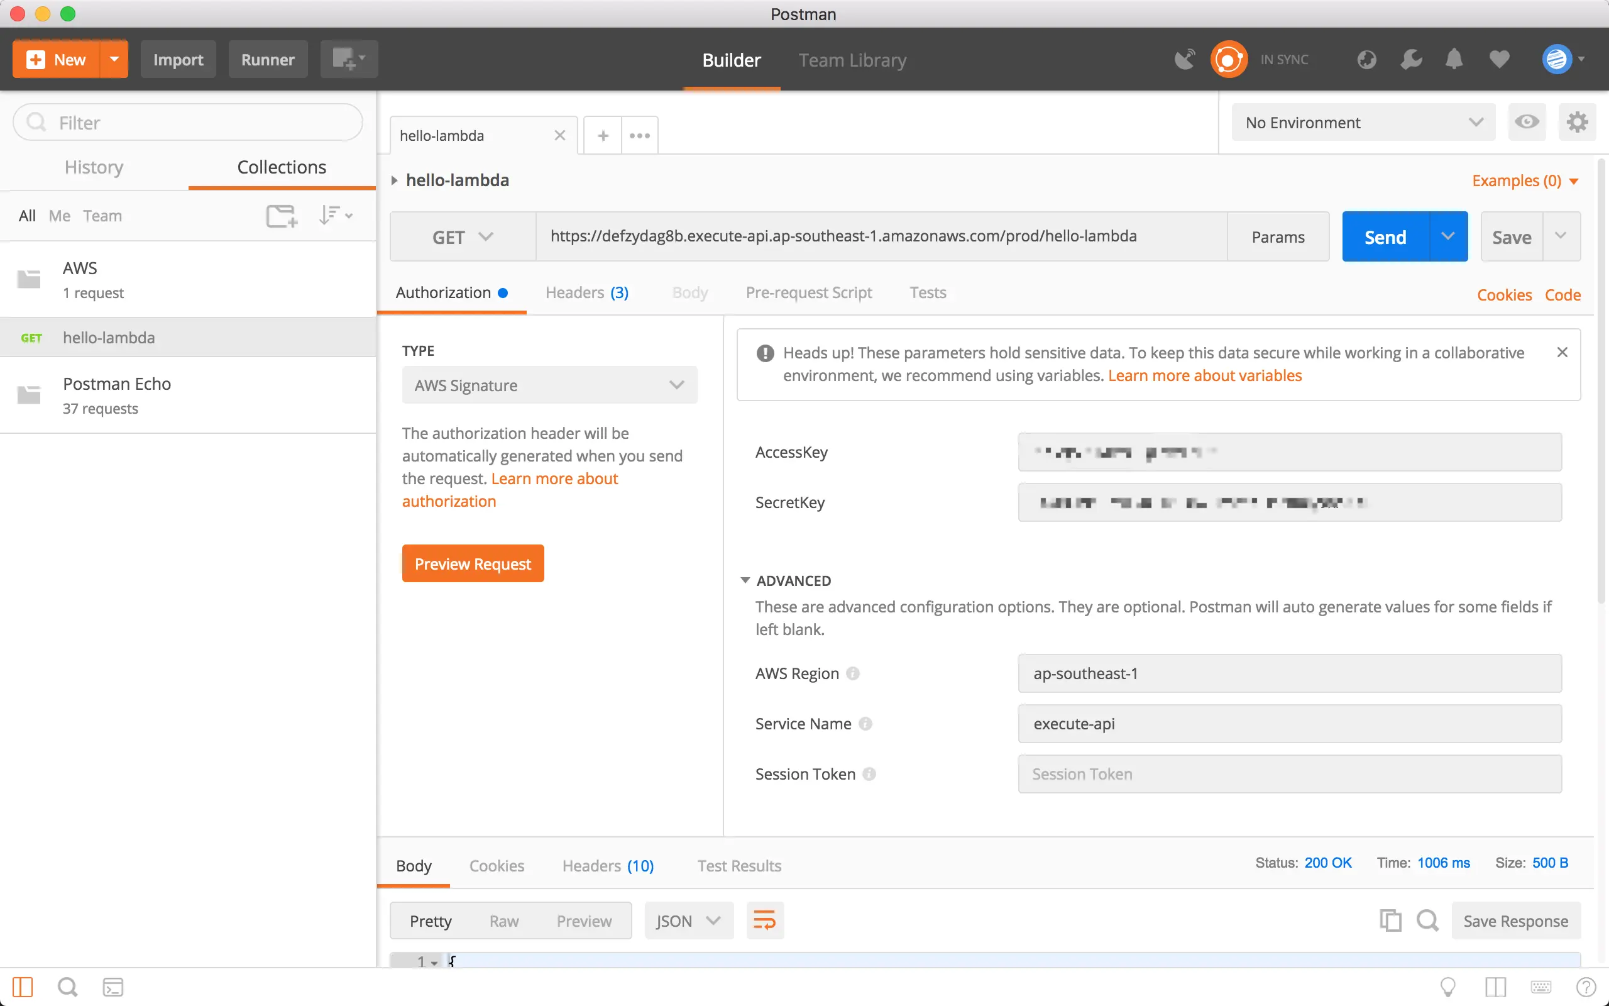Open the GET method dropdown
This screenshot has height=1006, width=1609.
463,238
